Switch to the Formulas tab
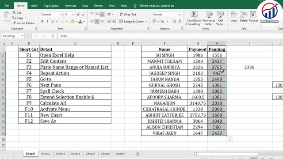Image resolution: width=283 pixels, height=159 pixels. [70, 6]
